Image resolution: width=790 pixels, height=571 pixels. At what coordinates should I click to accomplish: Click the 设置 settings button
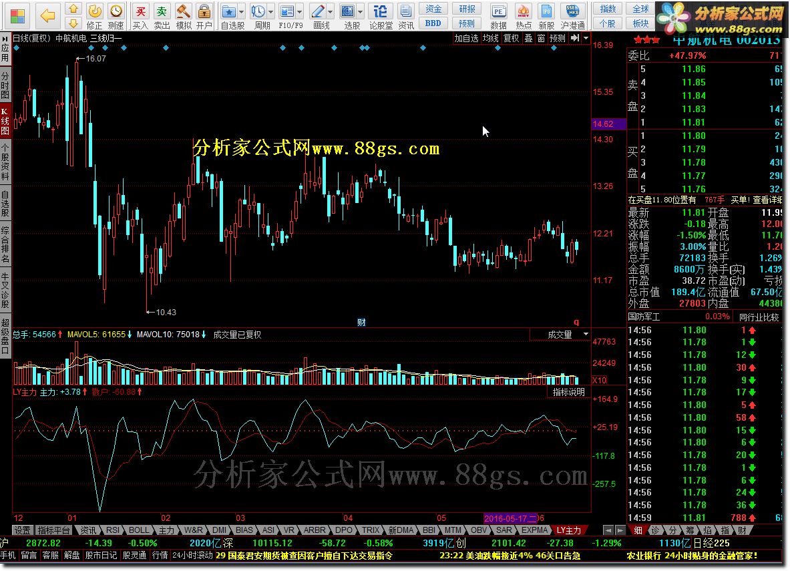(22, 530)
